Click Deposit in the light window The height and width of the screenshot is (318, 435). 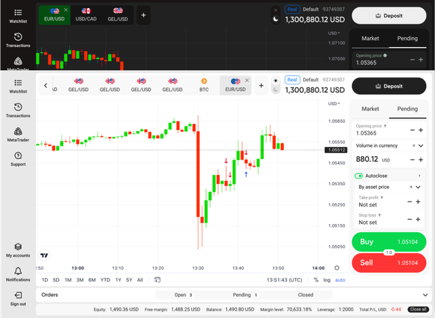[x=389, y=86]
